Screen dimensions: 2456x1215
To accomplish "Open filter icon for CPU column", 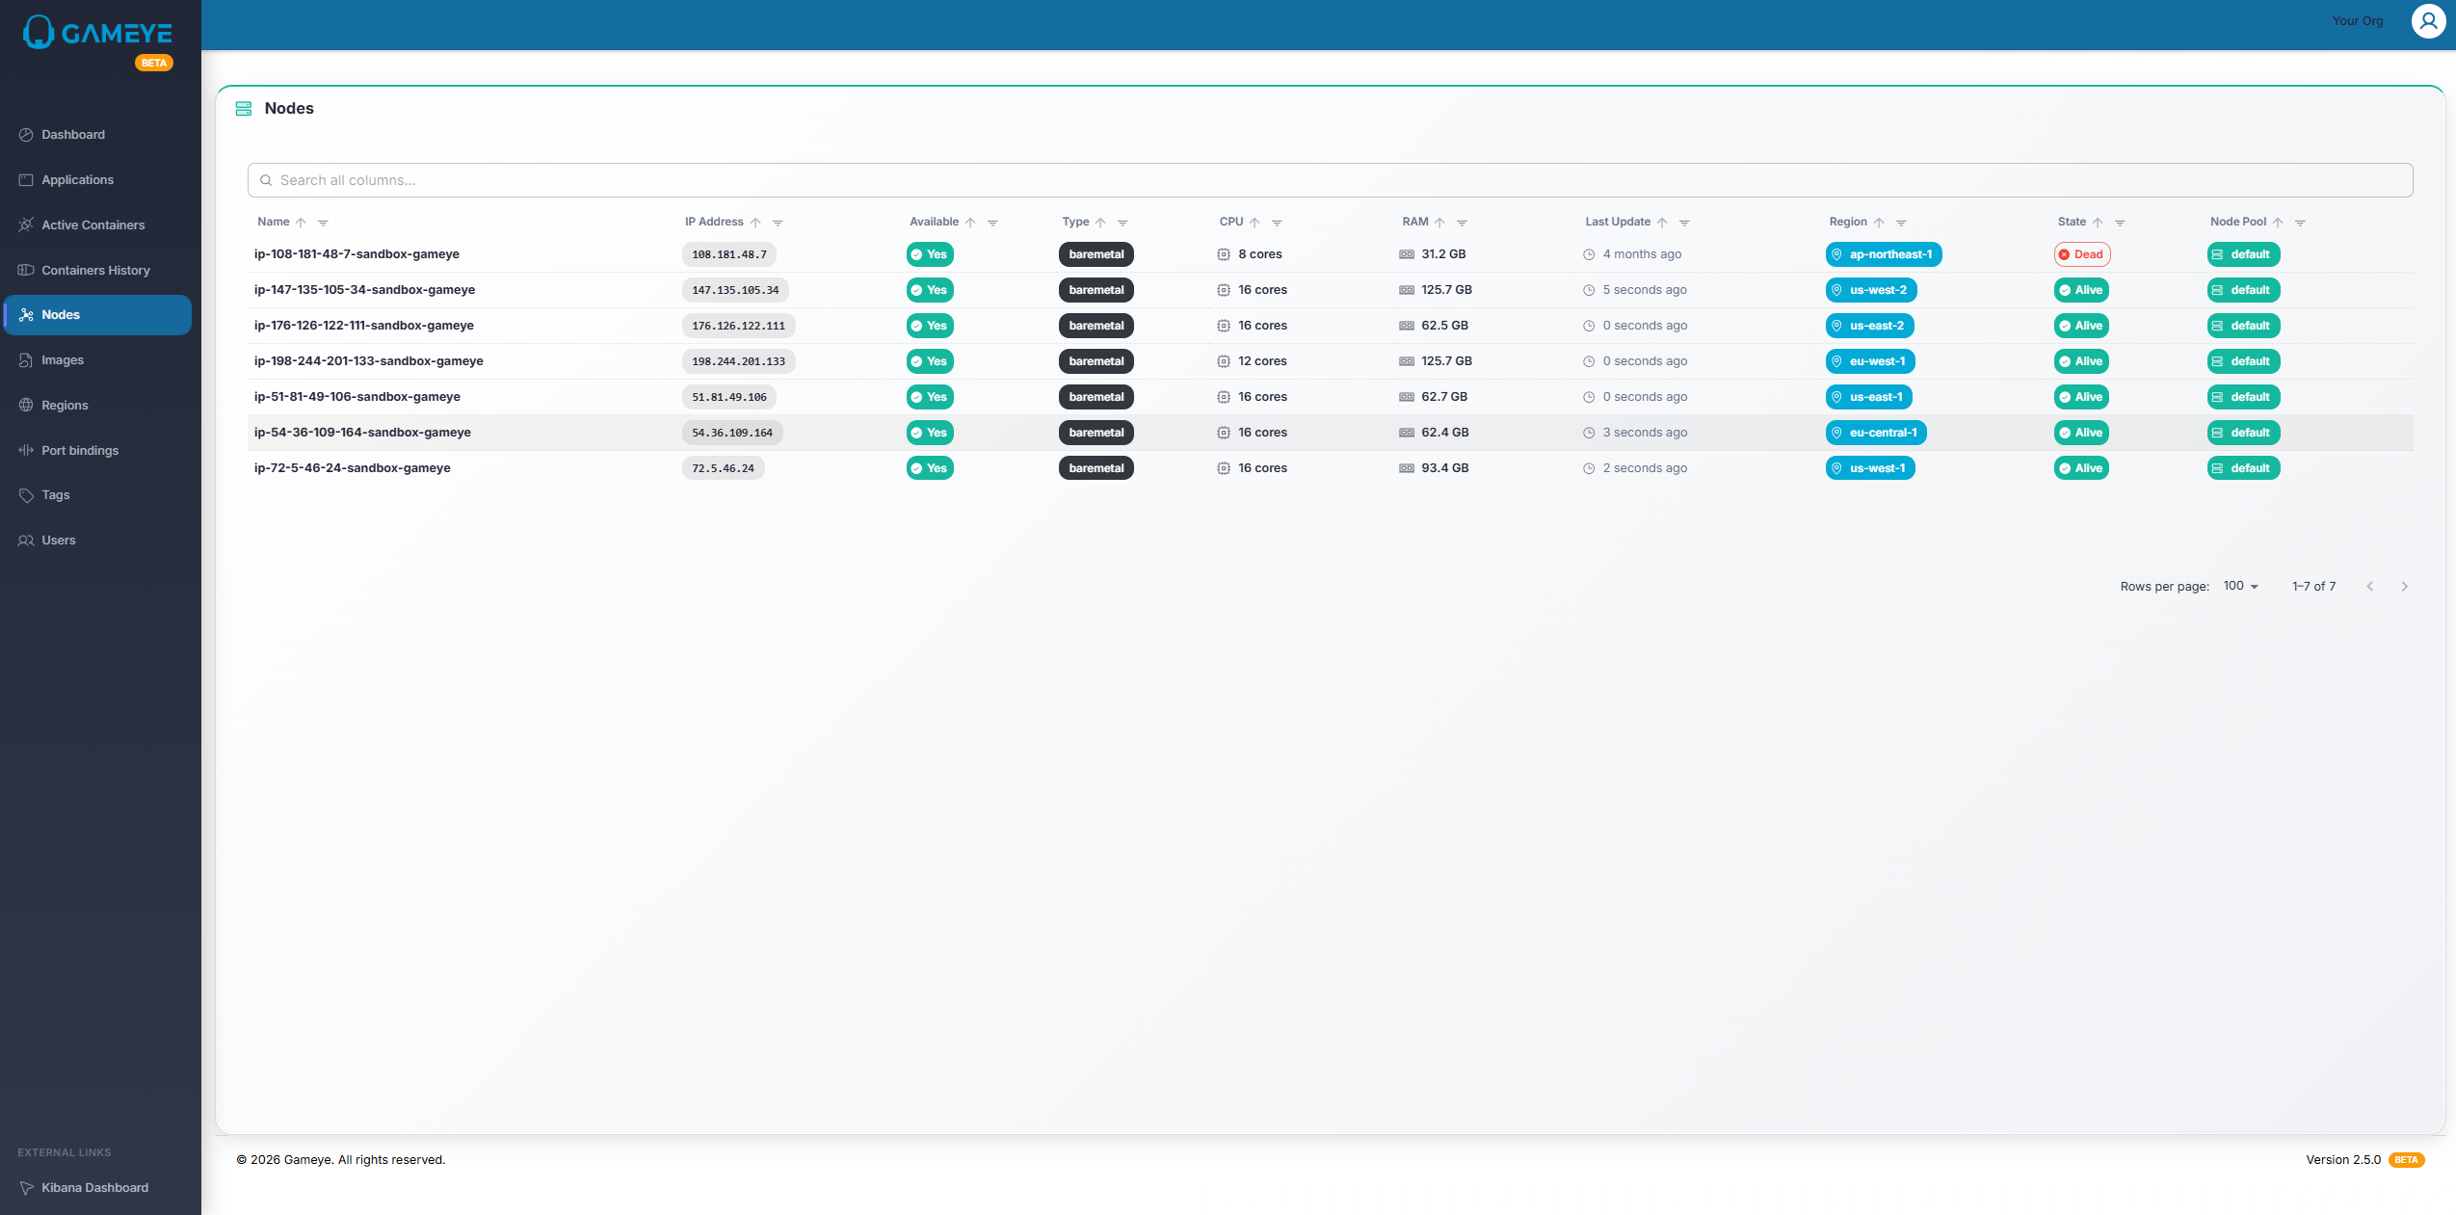I will (1277, 223).
